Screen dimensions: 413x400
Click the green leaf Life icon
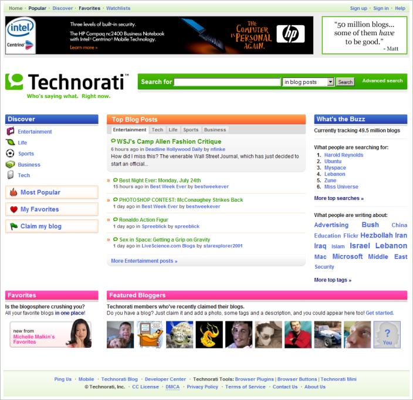11,142
